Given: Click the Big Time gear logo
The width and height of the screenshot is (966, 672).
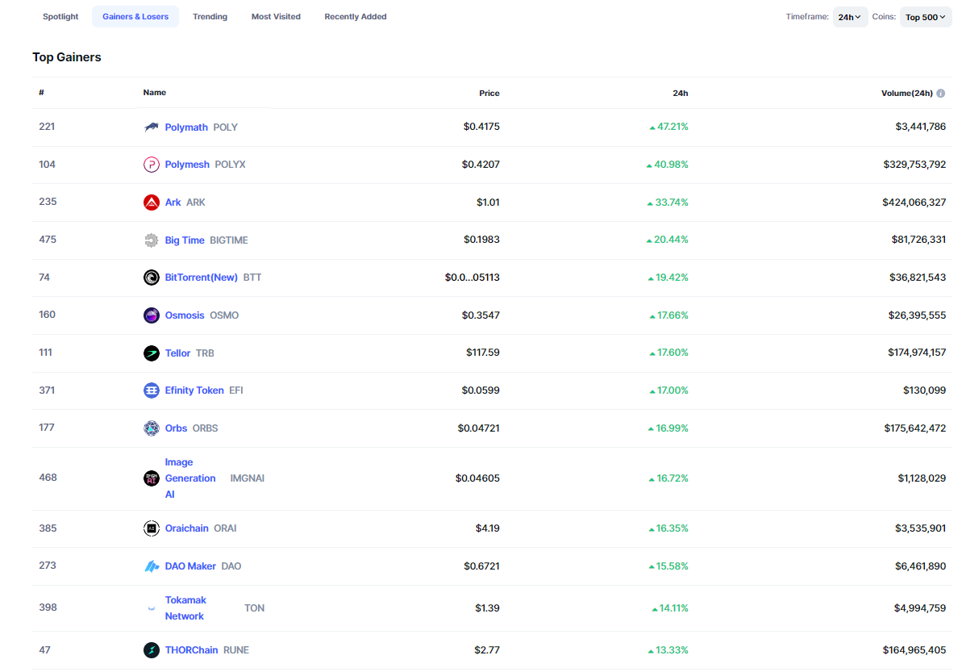Looking at the screenshot, I should [x=152, y=240].
